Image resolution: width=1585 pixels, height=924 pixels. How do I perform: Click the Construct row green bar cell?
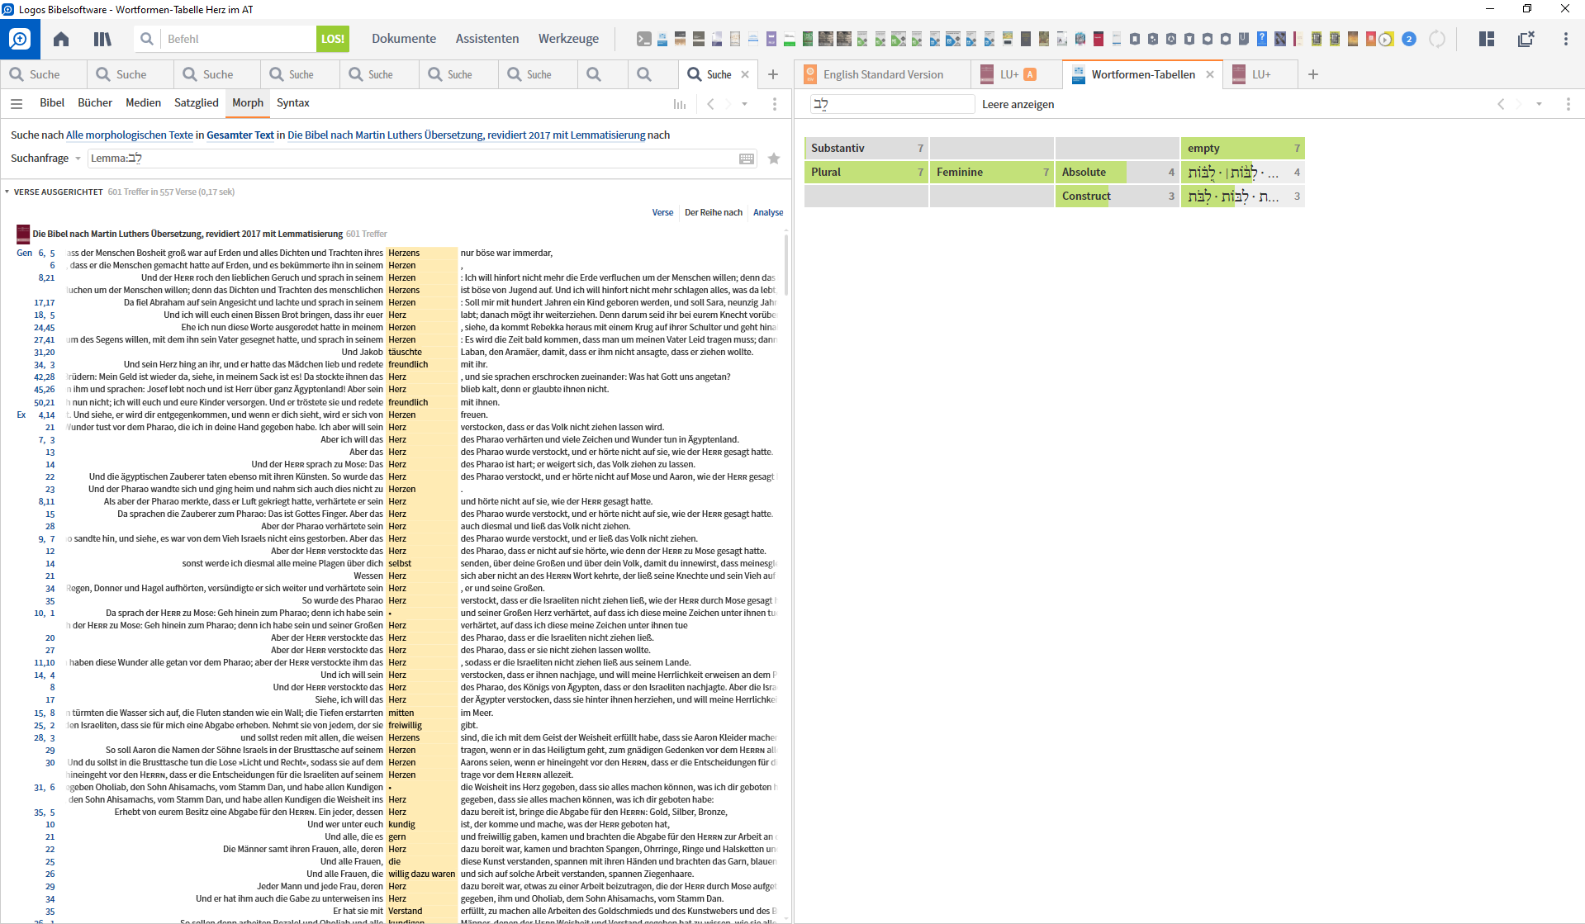tap(1117, 197)
